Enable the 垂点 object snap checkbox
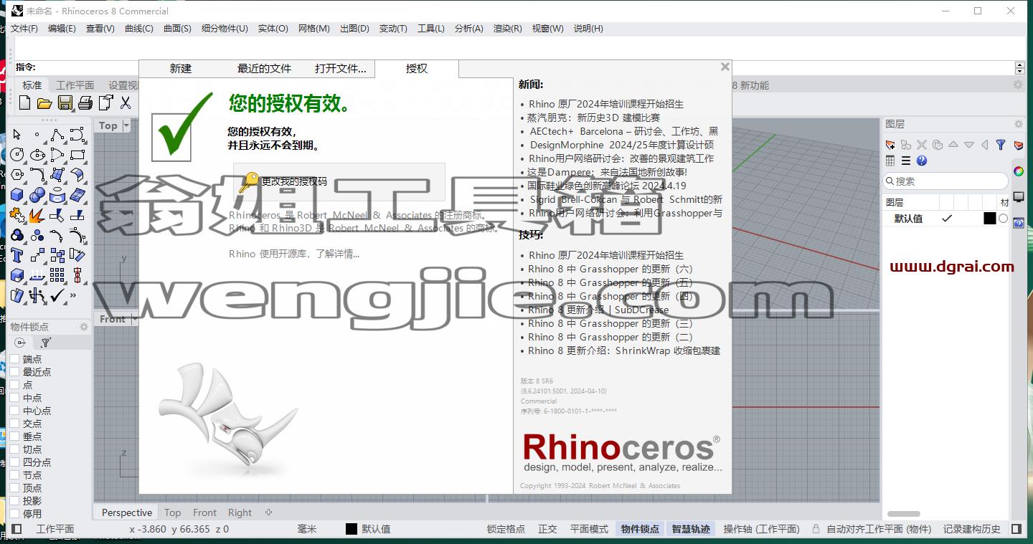The image size is (1033, 544). tap(14, 436)
